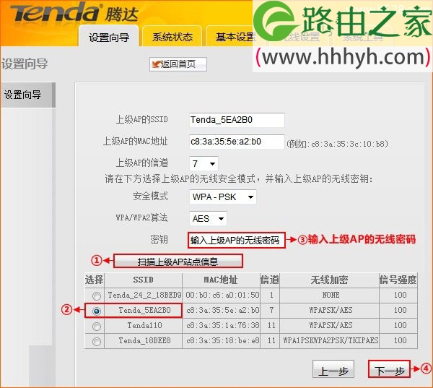The width and height of the screenshot is (433, 388).
Task: Select the Tenda_24_2_18BED9 radio button
Action: coord(97,296)
